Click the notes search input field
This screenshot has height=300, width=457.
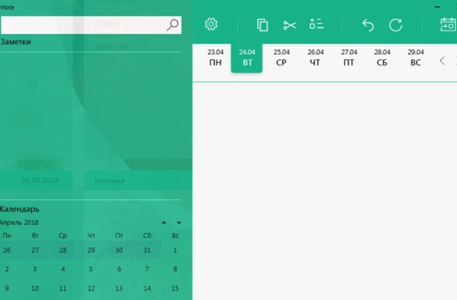[x=84, y=25]
